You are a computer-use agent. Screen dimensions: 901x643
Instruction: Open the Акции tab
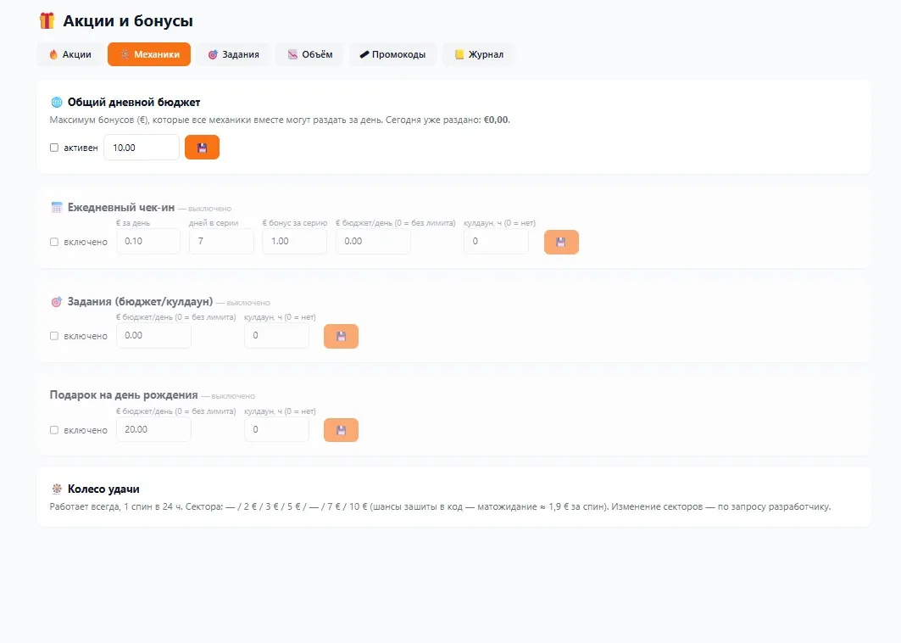tap(70, 54)
